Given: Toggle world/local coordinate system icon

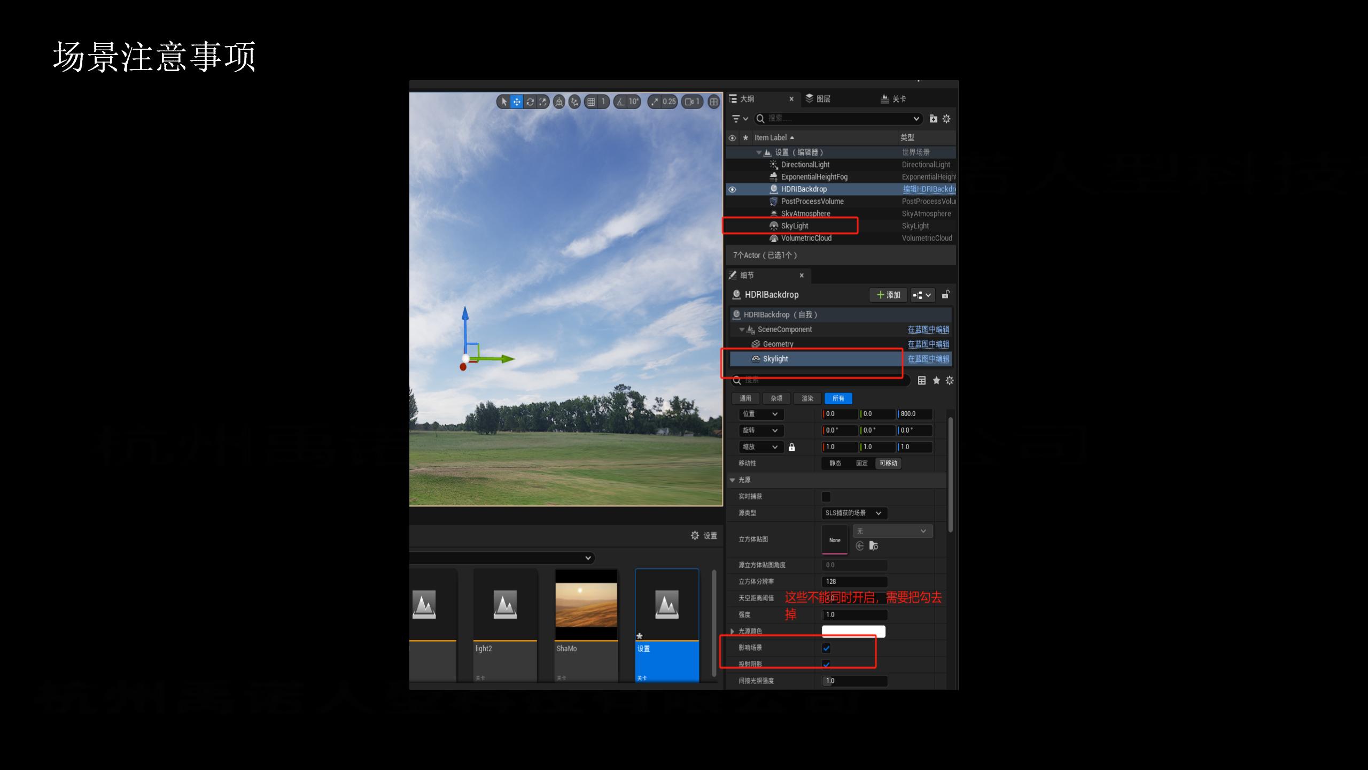Looking at the screenshot, I should [559, 102].
